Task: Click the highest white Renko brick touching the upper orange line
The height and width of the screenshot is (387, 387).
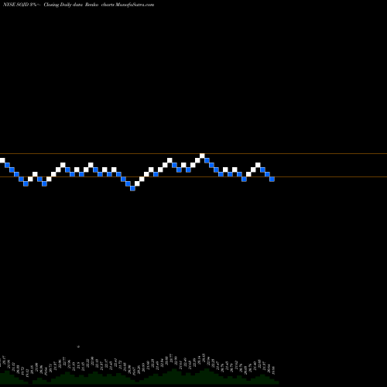Action: point(202,156)
